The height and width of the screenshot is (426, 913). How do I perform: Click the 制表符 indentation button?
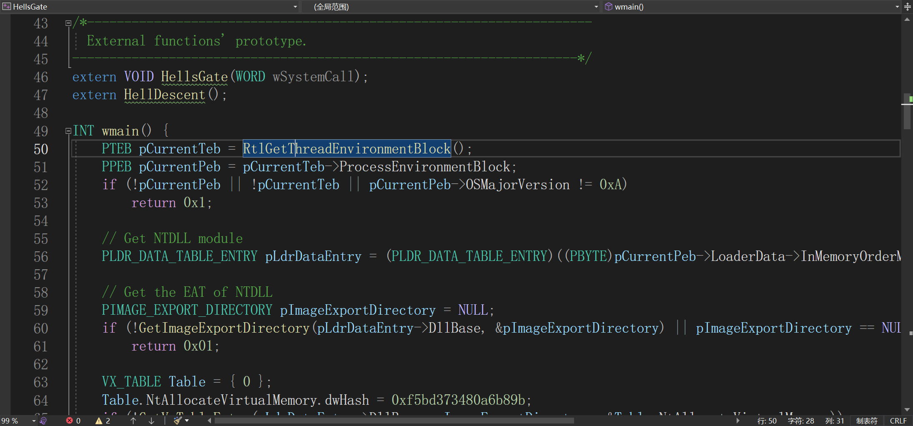[x=867, y=421]
